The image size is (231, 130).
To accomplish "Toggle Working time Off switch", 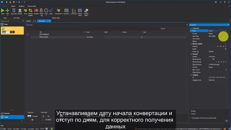I will (x=213, y=59).
